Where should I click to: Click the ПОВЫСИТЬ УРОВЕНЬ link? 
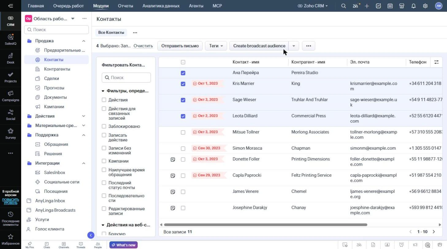click(10, 201)
